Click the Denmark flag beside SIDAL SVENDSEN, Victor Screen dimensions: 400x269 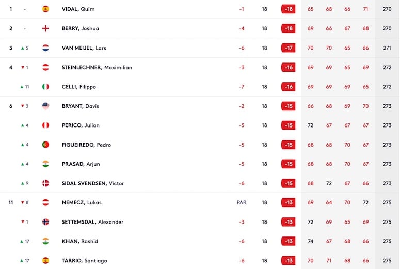click(45, 183)
